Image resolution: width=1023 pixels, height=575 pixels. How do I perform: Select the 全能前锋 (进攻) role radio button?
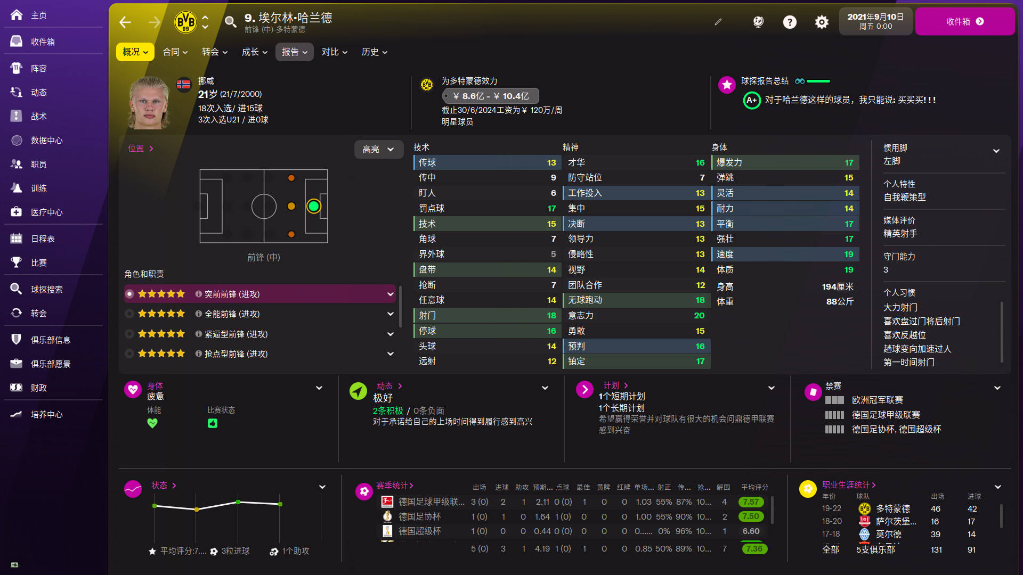pyautogui.click(x=129, y=314)
